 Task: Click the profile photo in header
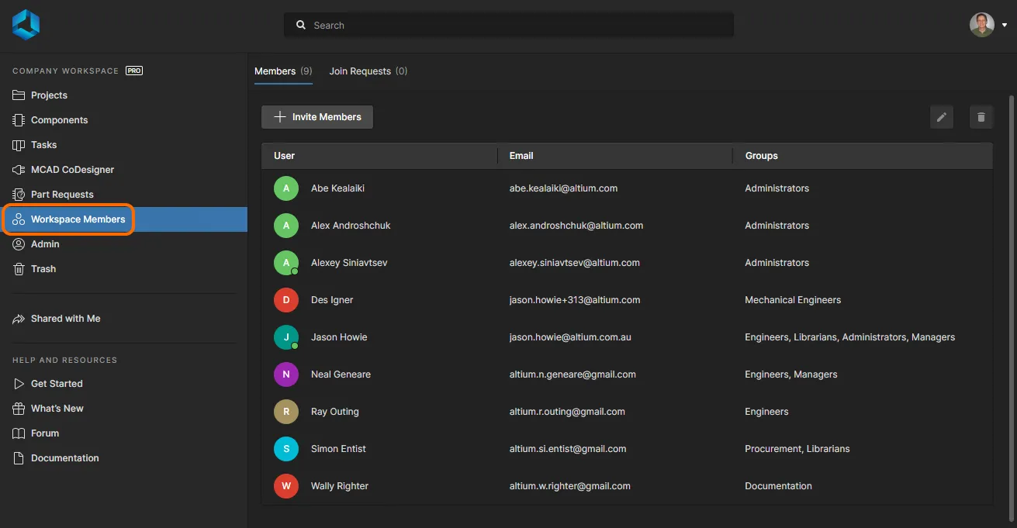(982, 25)
